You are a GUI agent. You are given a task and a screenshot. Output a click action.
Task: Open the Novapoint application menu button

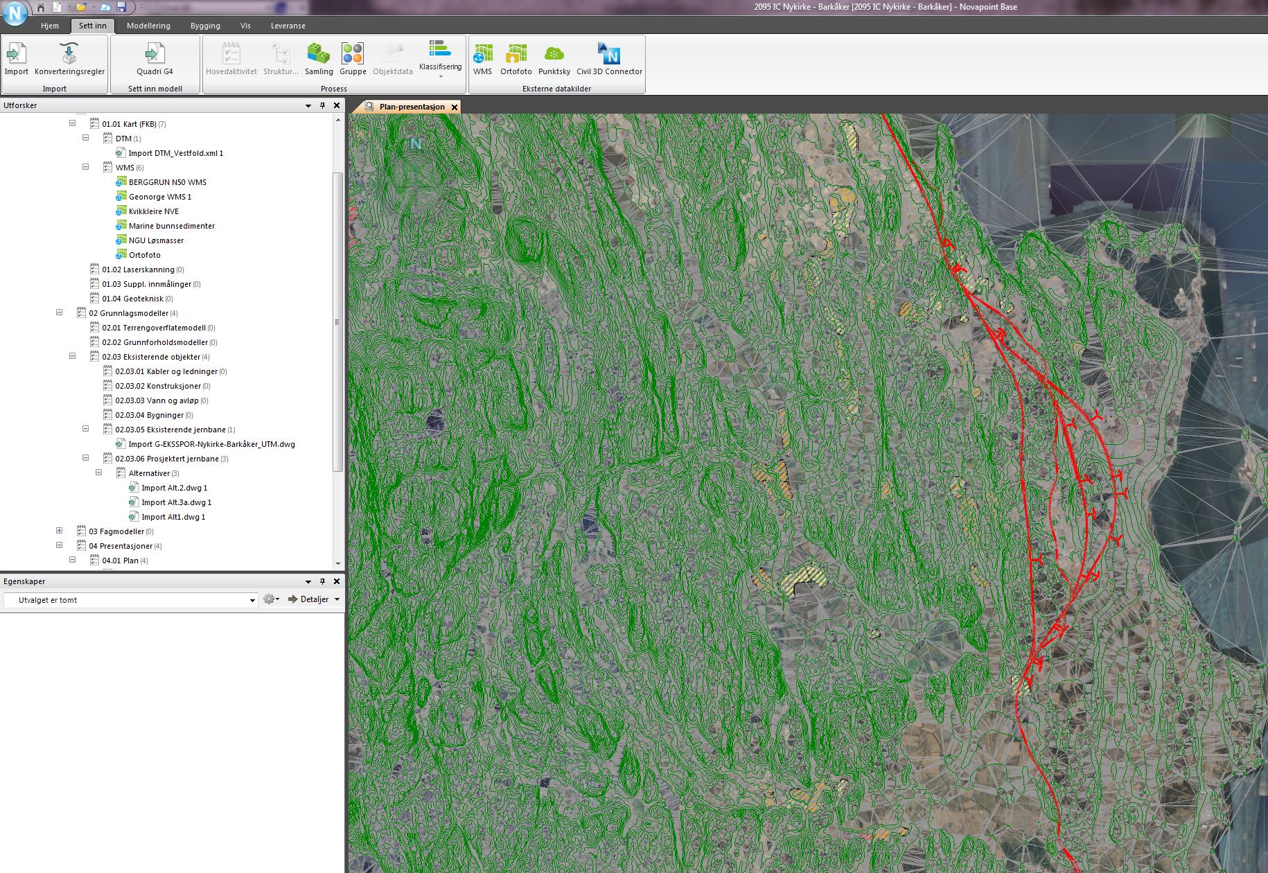tap(15, 12)
